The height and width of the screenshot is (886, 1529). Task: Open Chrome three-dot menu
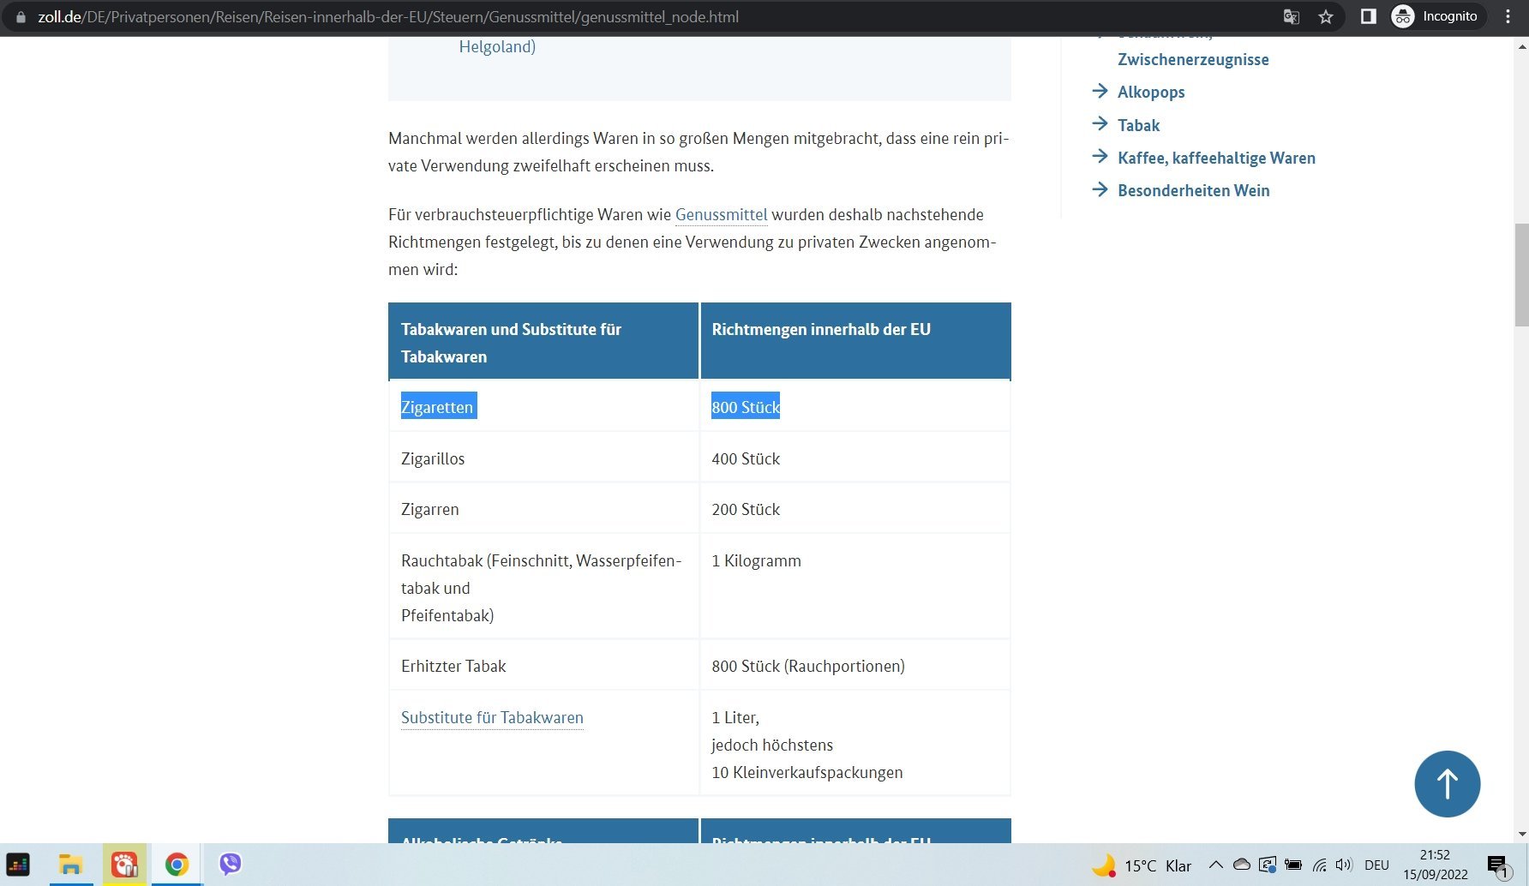click(1508, 17)
